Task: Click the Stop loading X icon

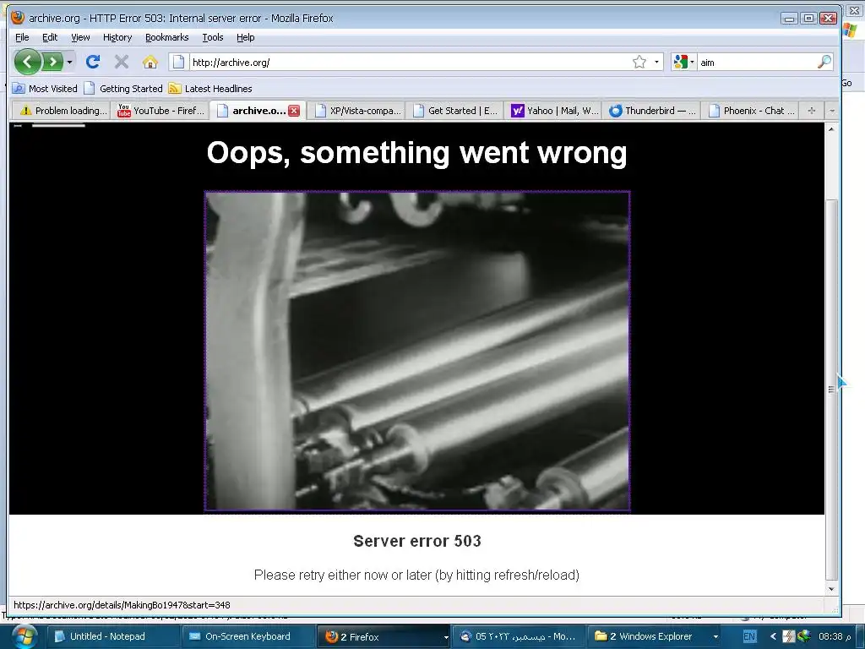Action: (122, 62)
